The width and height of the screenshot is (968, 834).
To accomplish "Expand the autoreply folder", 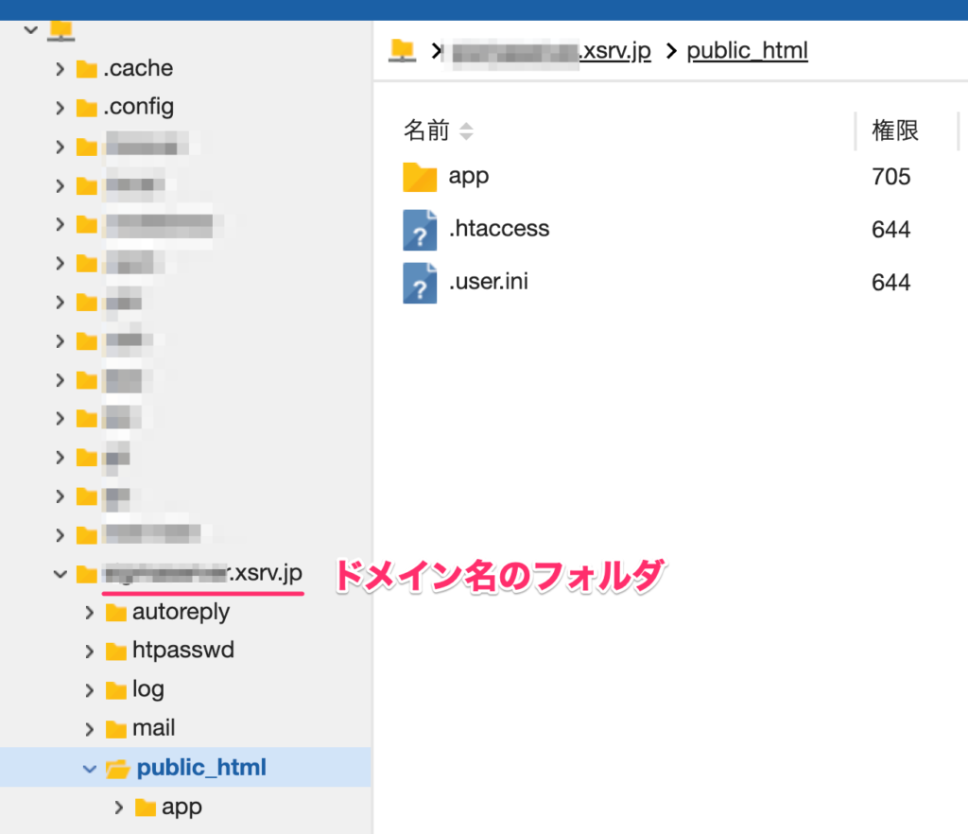I will click(90, 613).
